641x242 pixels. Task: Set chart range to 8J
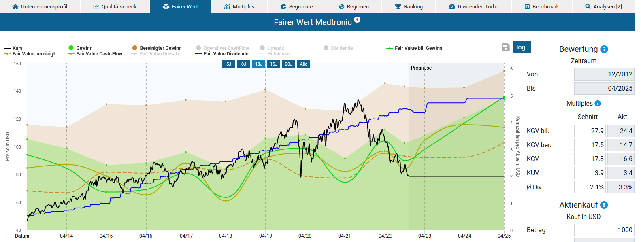click(244, 64)
